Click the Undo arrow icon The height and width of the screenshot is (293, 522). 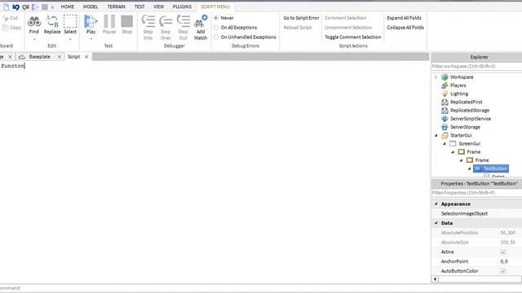15,7
